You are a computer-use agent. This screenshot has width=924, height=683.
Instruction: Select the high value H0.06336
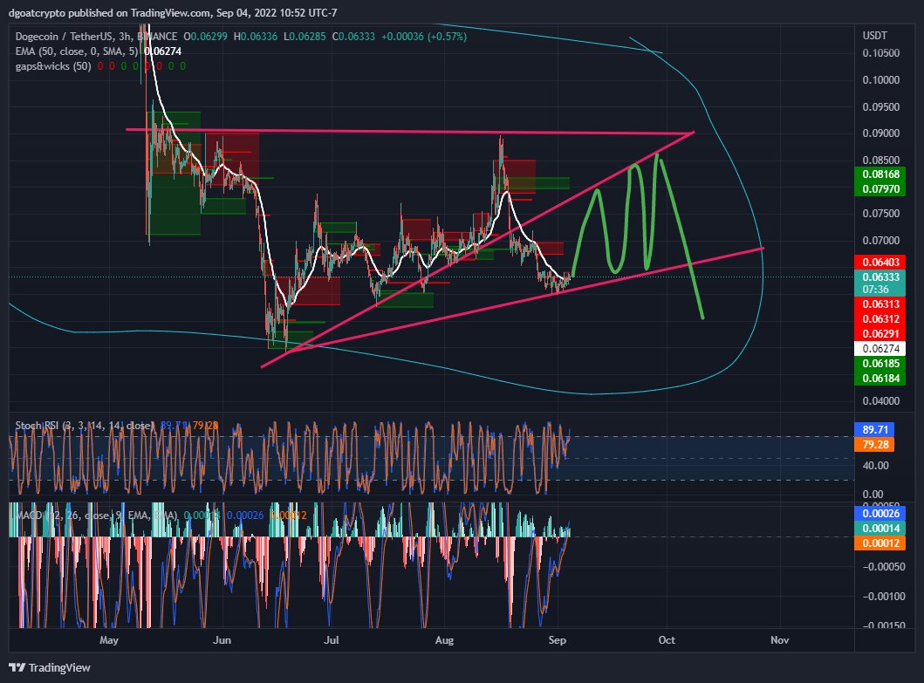(x=255, y=37)
